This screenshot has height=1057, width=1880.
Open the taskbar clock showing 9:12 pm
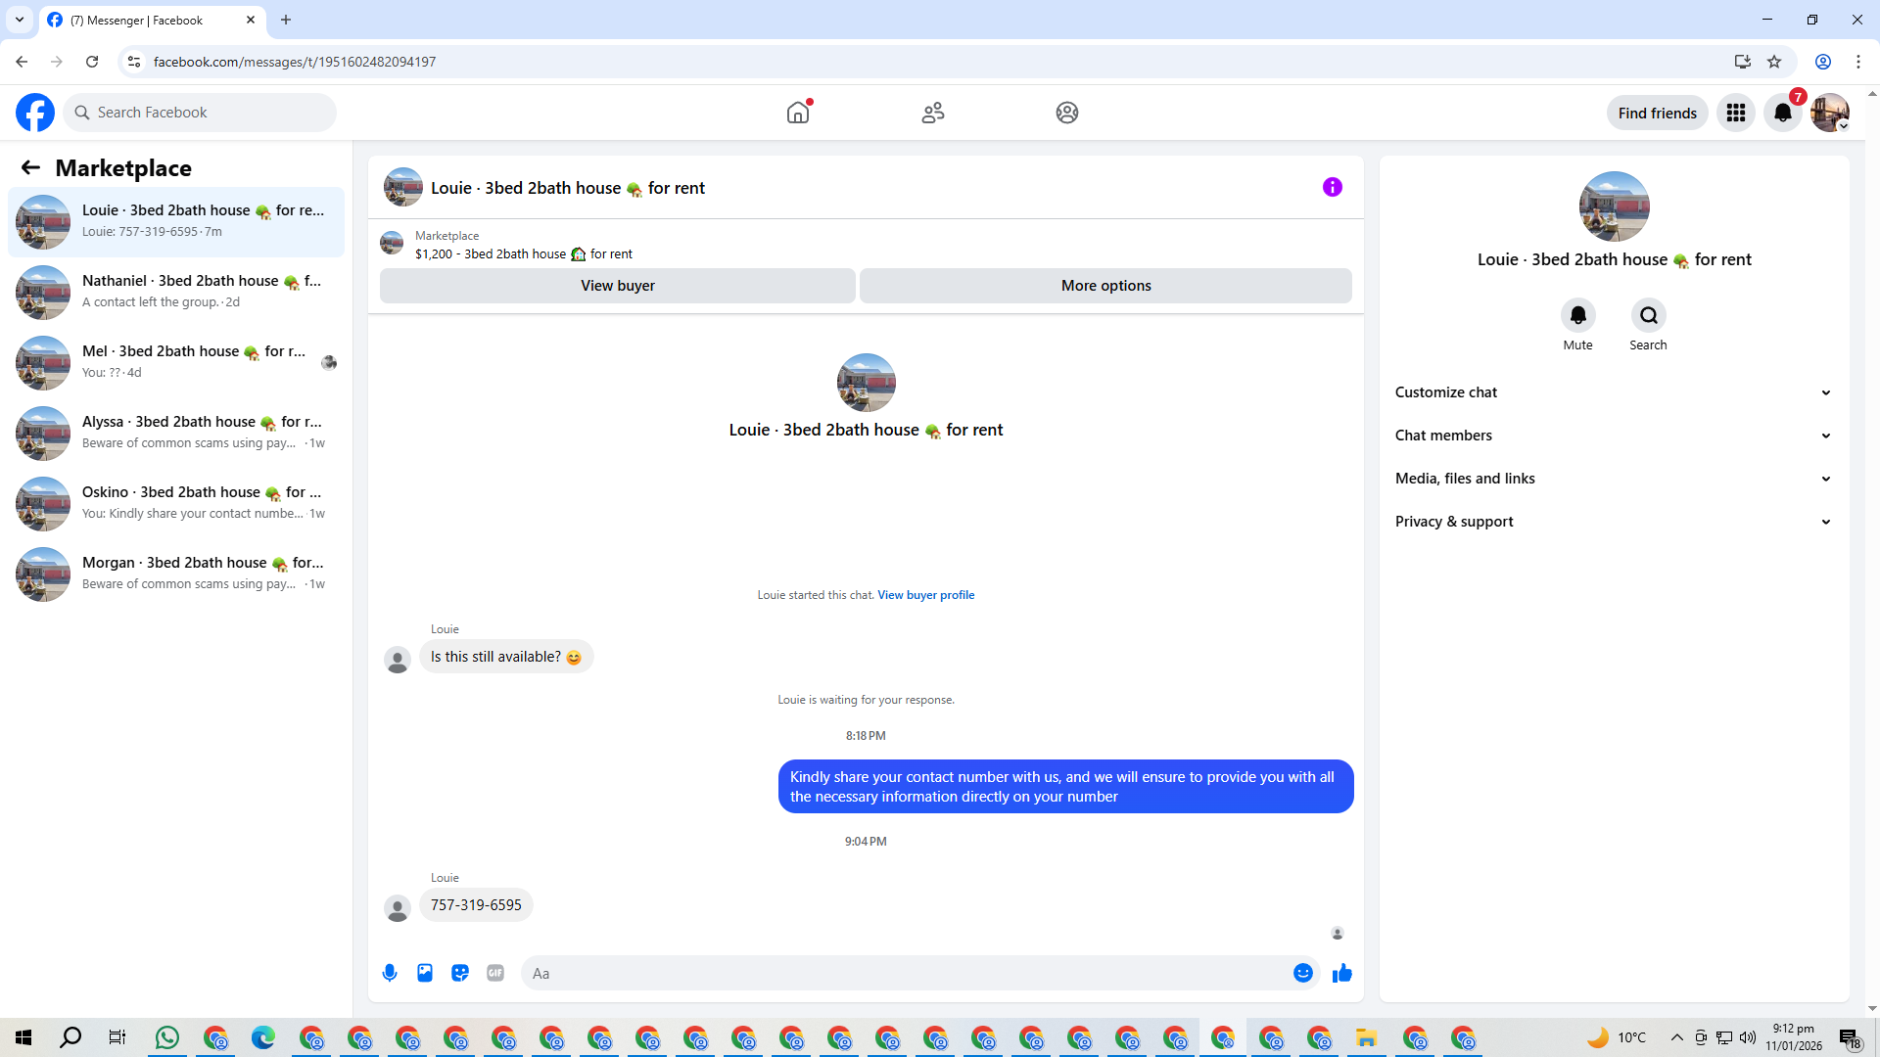pos(1794,1037)
